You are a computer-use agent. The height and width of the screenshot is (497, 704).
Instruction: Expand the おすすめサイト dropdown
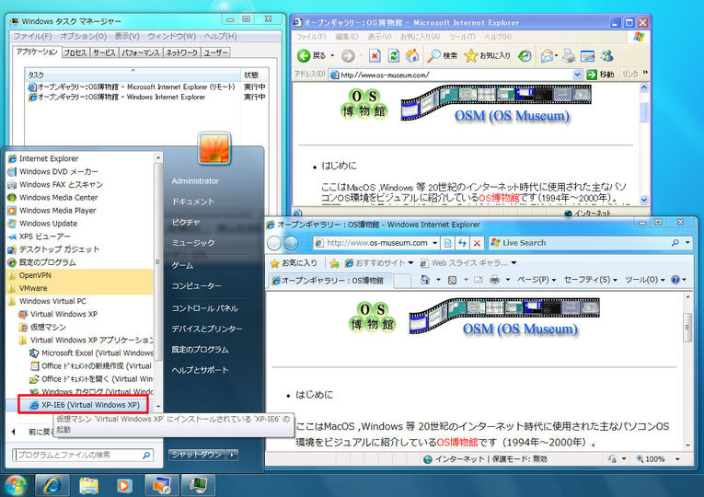[410, 263]
